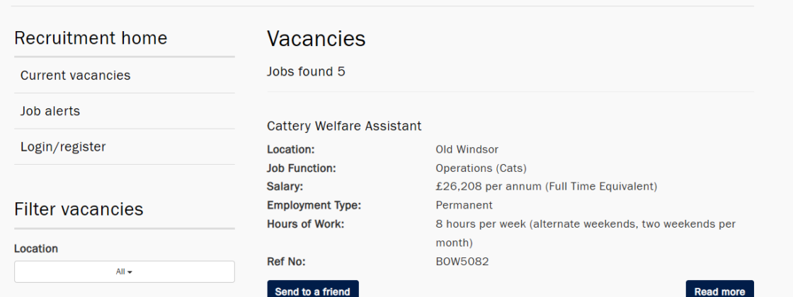Click the Old Windsor location value

point(467,150)
